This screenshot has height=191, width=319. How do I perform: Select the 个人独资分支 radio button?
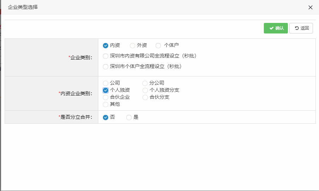(x=145, y=90)
